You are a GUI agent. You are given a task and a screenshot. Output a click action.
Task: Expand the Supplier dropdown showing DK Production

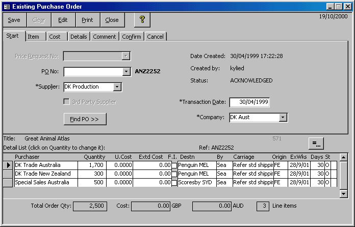click(x=117, y=87)
